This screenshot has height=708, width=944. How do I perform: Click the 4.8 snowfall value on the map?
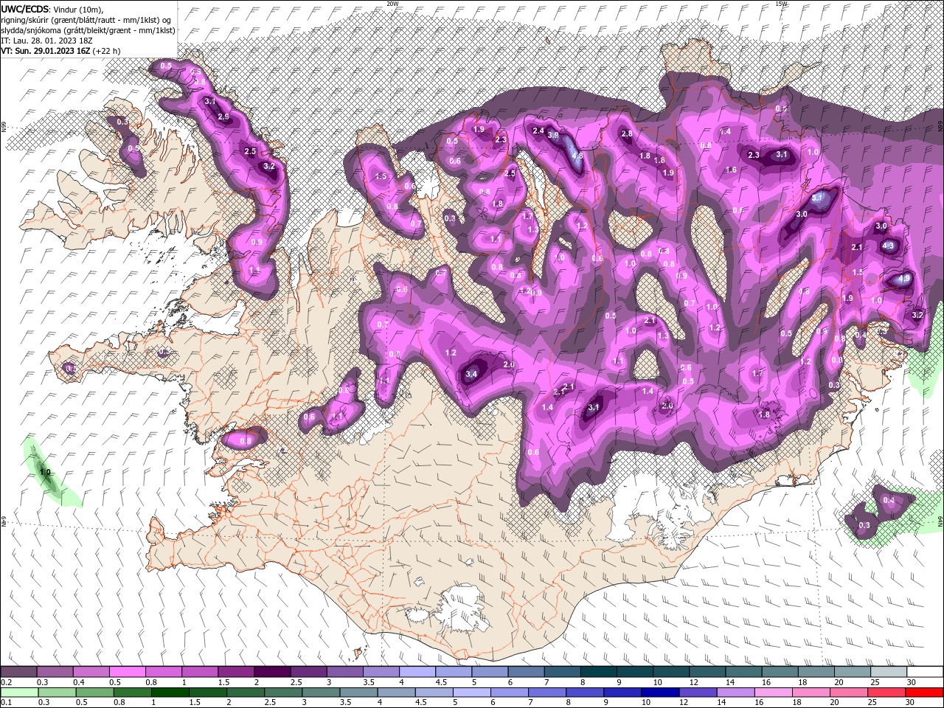pos(577,156)
